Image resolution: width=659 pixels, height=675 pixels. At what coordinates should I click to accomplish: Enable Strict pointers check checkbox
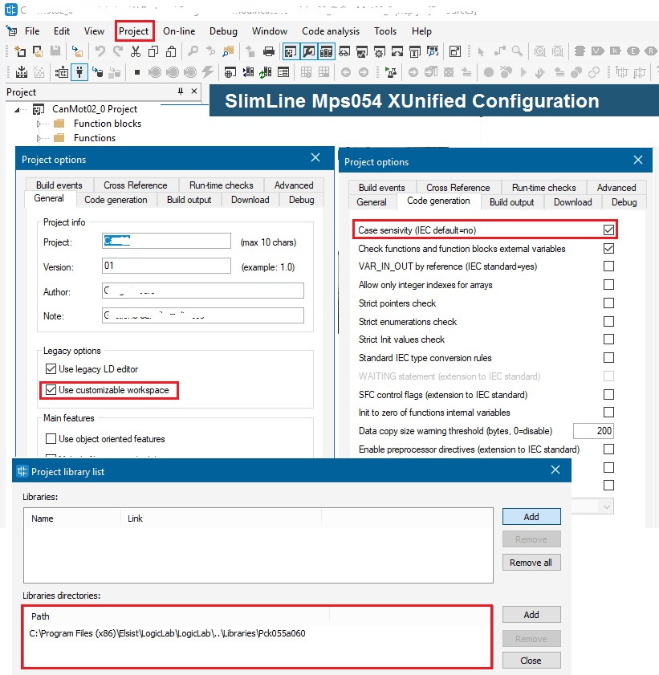pyautogui.click(x=608, y=303)
